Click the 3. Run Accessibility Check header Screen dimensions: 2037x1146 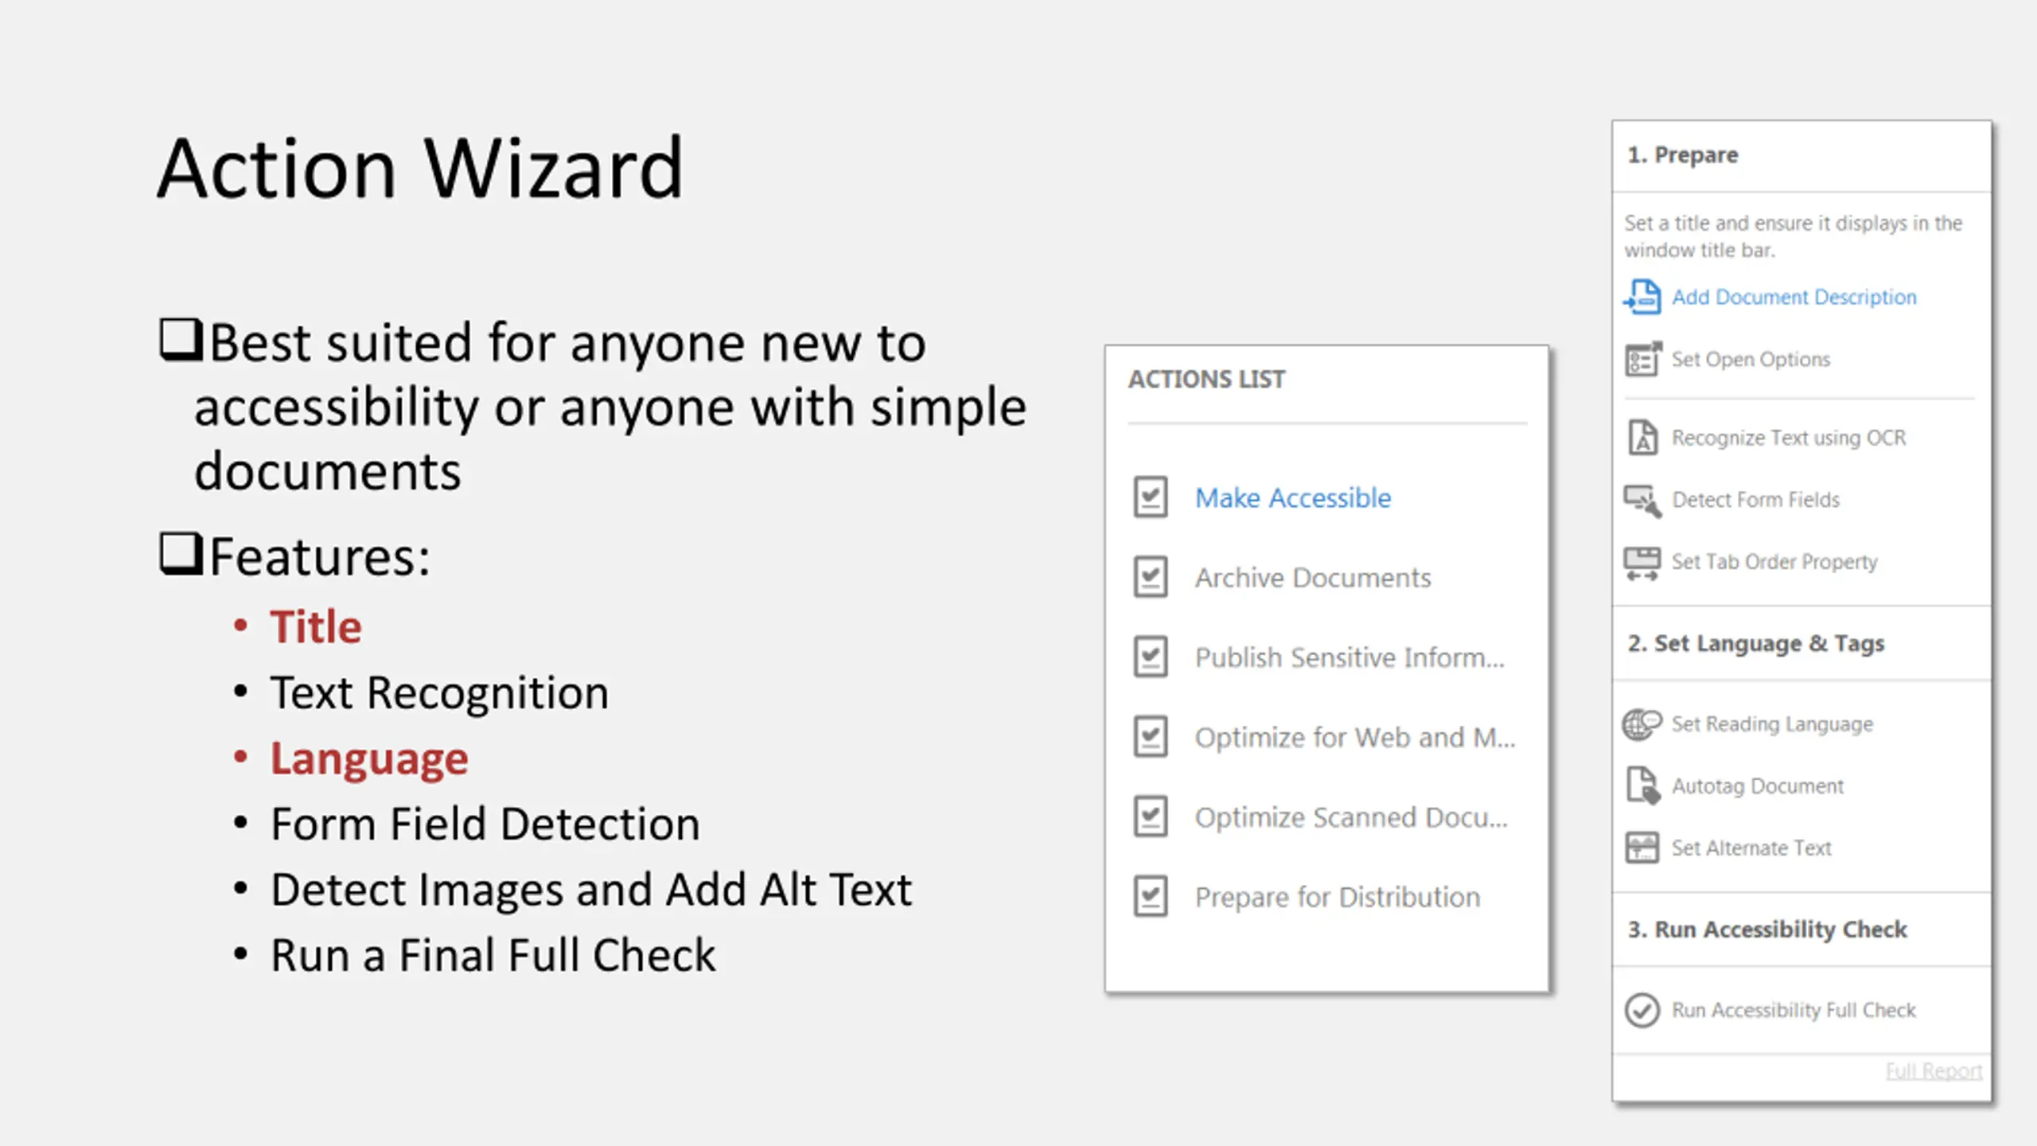point(1767,930)
